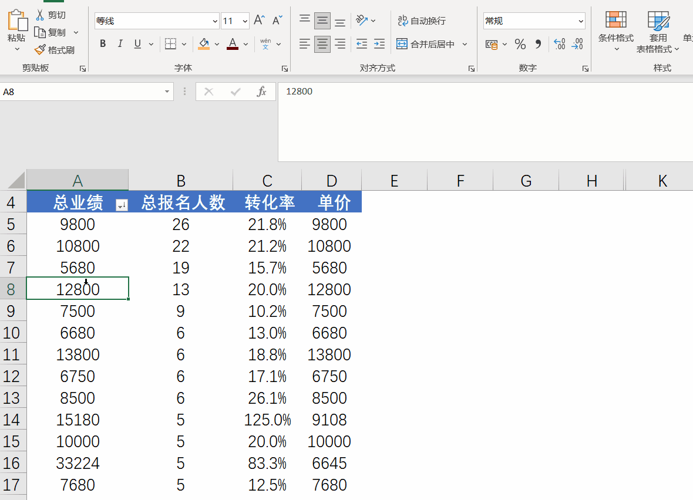This screenshot has height=500, width=693.
Task: Toggle Italic formatting
Action: click(120, 44)
